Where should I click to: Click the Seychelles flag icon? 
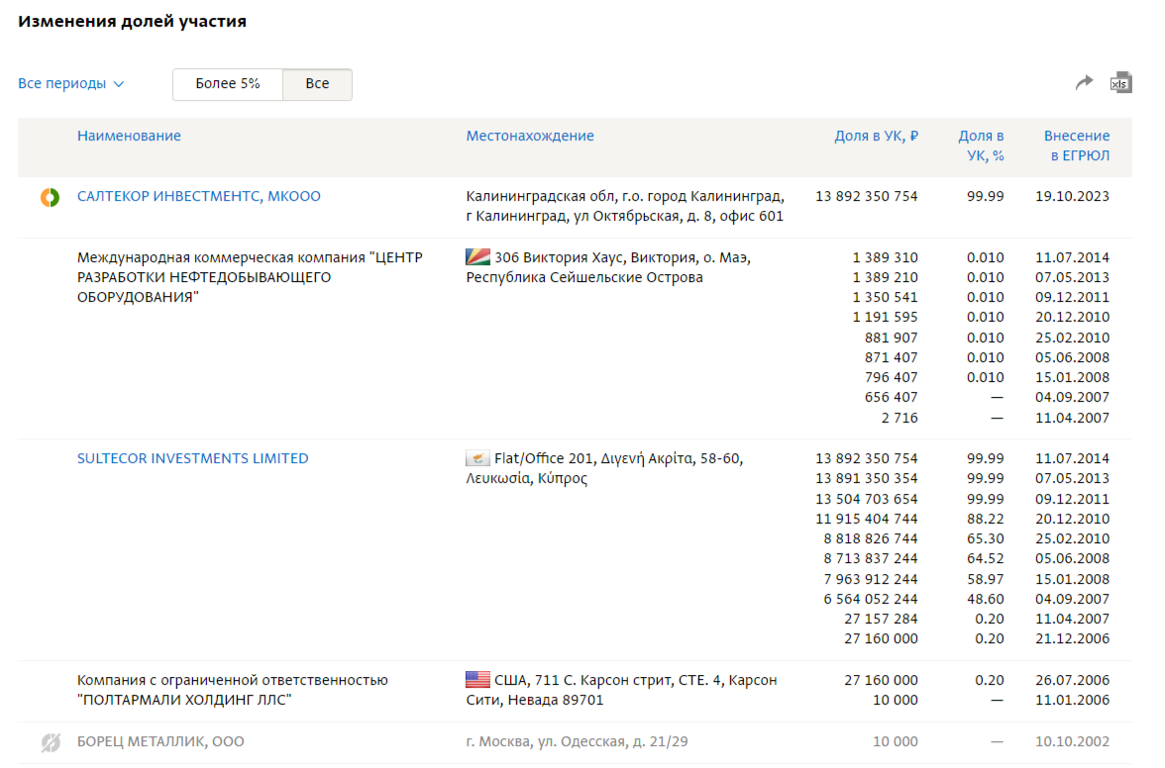tap(477, 257)
